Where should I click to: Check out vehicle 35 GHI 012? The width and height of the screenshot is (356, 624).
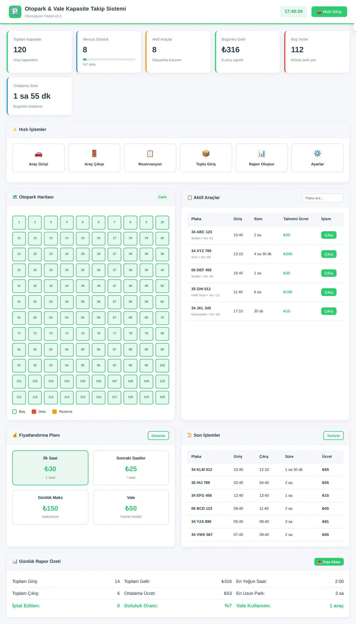329,292
